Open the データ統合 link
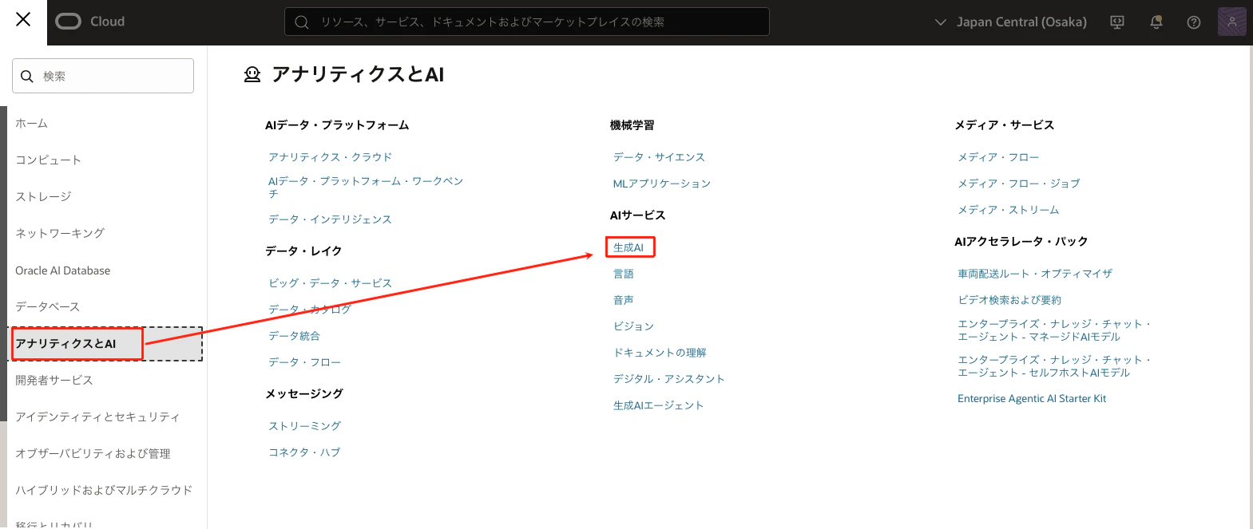This screenshot has height=529, width=1253. click(x=294, y=336)
